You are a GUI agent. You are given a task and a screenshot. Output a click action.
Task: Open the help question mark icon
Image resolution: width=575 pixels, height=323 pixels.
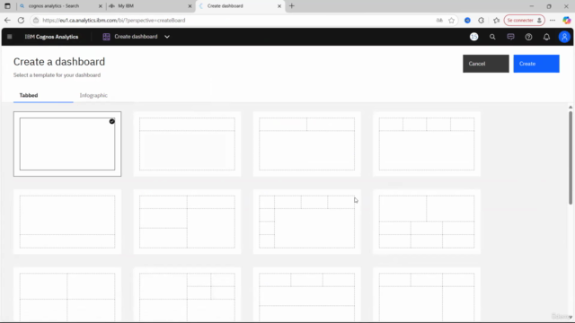click(x=528, y=37)
